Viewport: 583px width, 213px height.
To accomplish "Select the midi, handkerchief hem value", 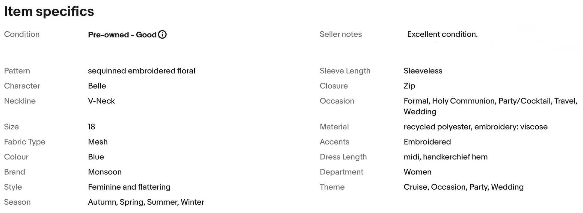I will click(446, 157).
